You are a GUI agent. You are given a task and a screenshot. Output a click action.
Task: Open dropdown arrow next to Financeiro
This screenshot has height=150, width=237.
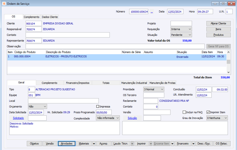pyautogui.click(x=193, y=144)
